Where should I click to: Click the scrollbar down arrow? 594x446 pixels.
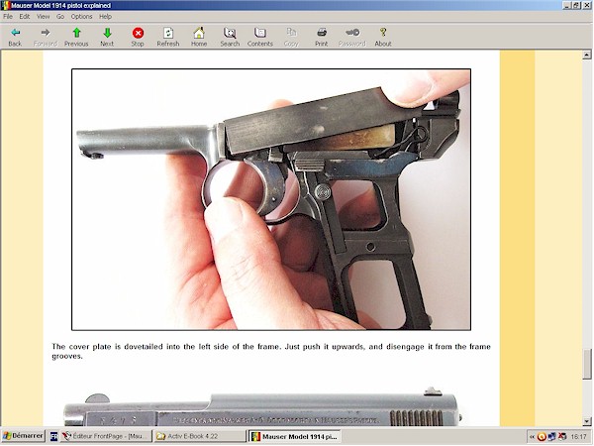(587, 421)
